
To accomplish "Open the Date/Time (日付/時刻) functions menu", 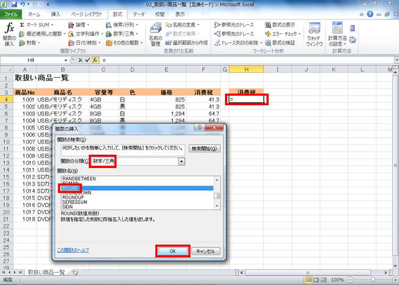I will click(x=85, y=43).
